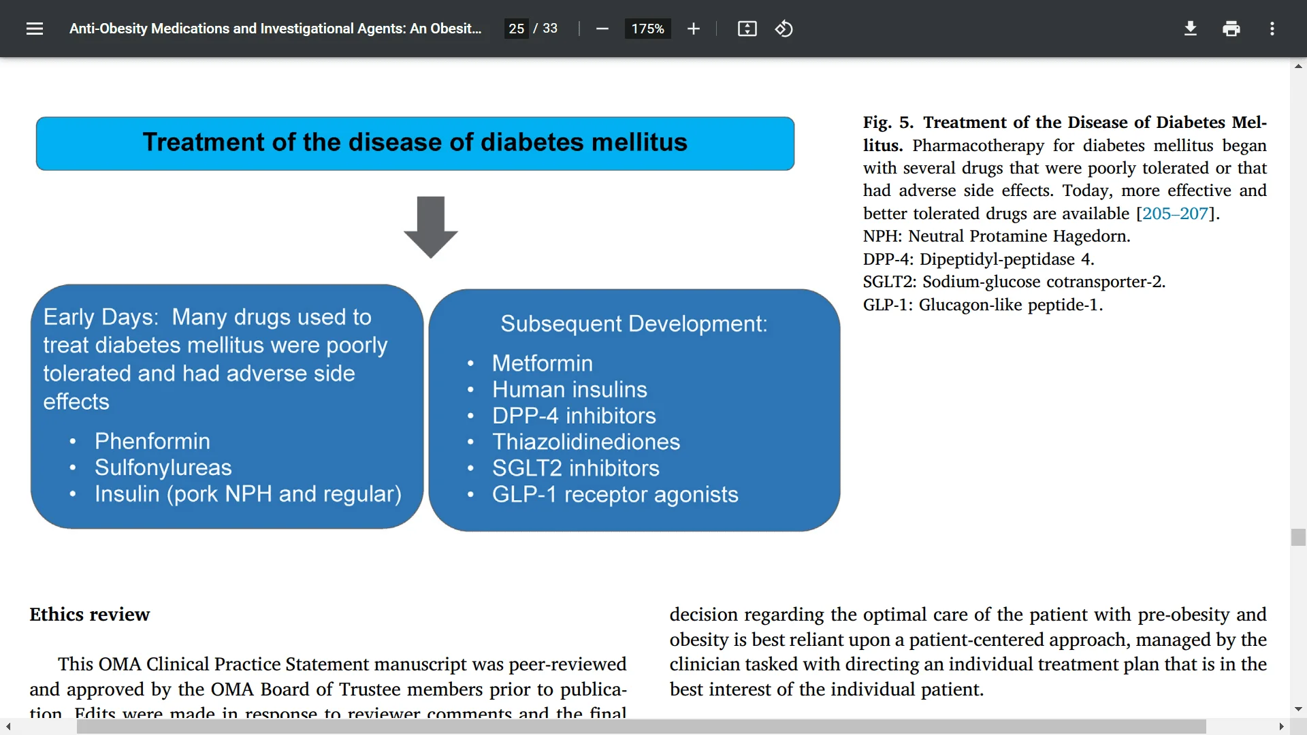Screen dimensions: 1307x735
Task: Click the scroll right arrow
Action: (1281, 727)
